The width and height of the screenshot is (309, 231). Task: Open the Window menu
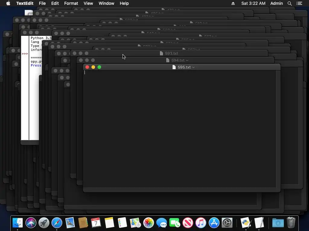107,3
